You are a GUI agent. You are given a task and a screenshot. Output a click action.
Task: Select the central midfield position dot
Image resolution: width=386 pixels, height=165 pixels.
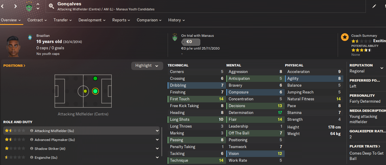[x=85, y=91]
